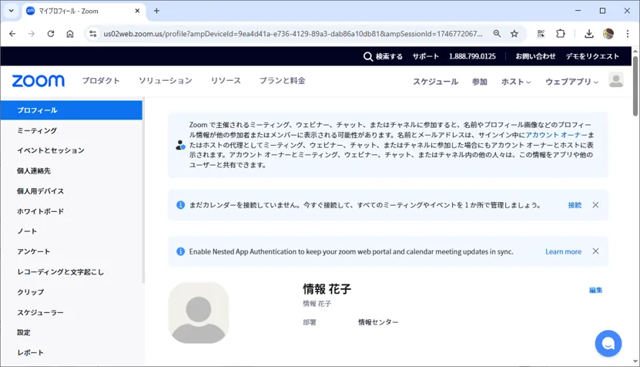The width and height of the screenshot is (640, 367).
Task: Open the Chrome profile avatar
Action: pos(608,34)
